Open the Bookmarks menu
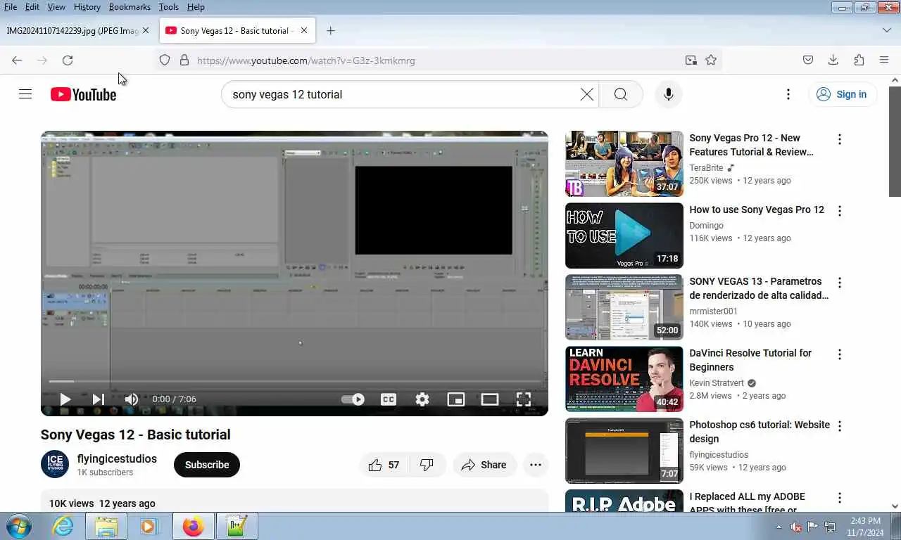The image size is (901, 540). [130, 7]
